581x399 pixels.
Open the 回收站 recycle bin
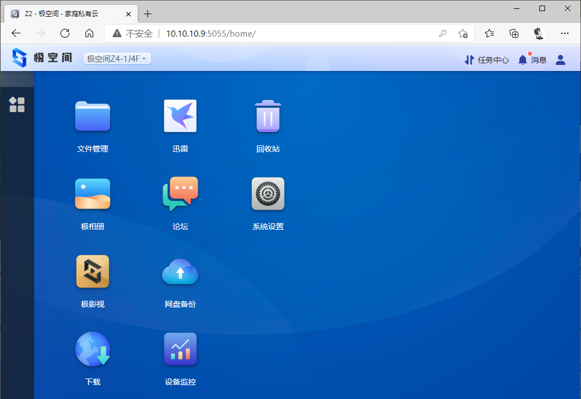pyautogui.click(x=268, y=117)
